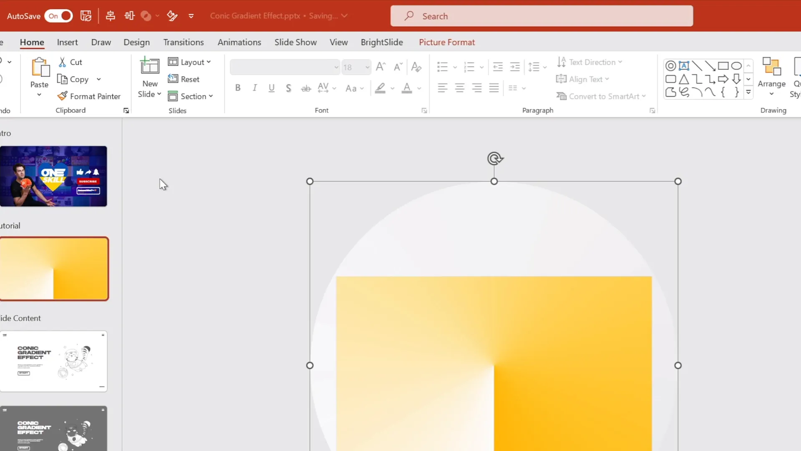Toggle Align Left paragraph

point(443,88)
